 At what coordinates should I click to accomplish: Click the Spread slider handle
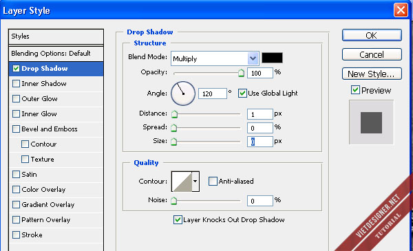[x=173, y=128]
